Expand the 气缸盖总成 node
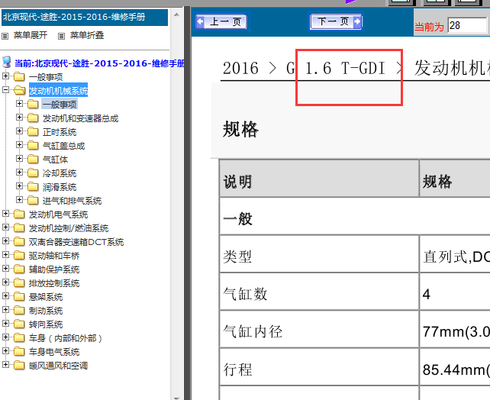Screen dimensions: 490x400 19,145
